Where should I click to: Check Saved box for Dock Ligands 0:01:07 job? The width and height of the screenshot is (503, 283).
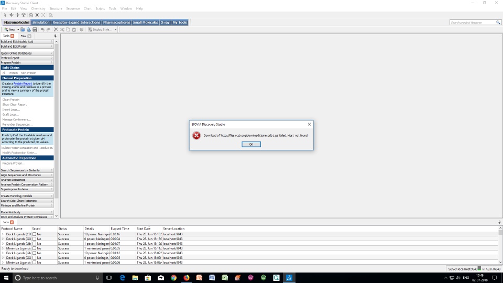coord(35,244)
